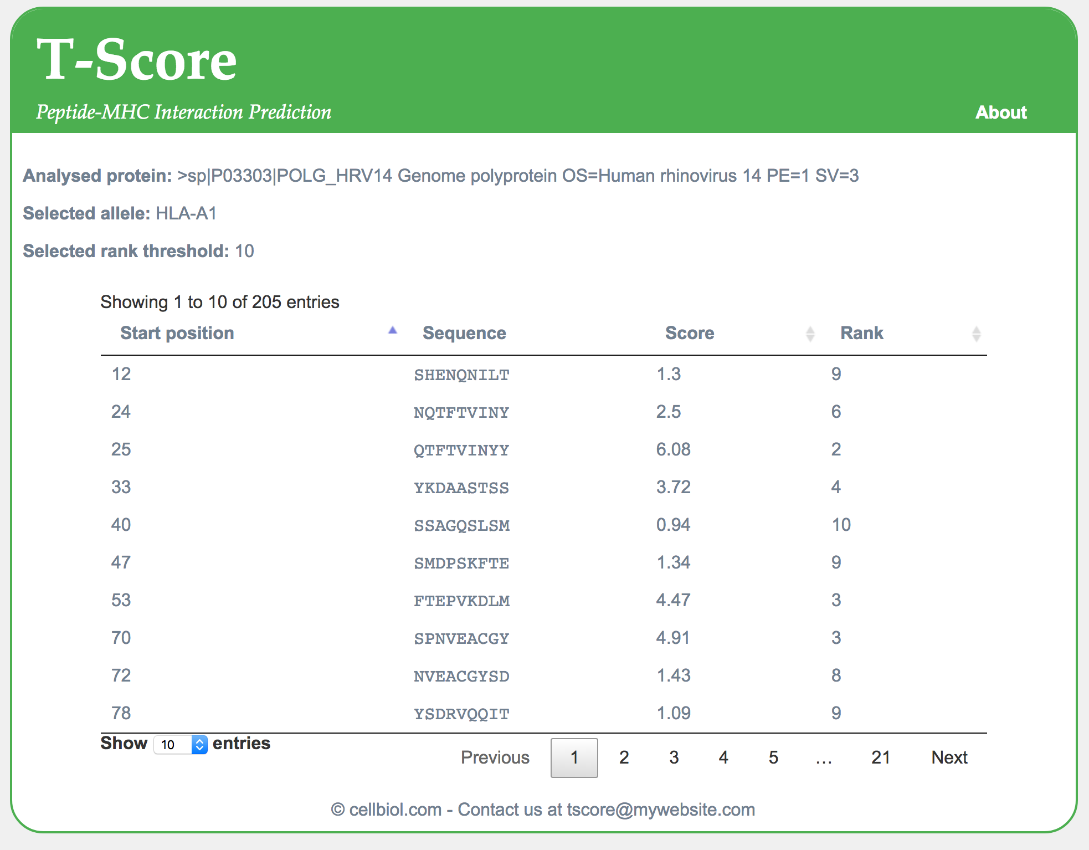Go to page 2

(624, 757)
